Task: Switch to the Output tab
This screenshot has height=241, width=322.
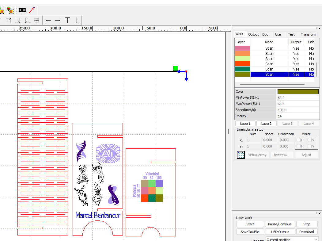Action: coord(253,34)
